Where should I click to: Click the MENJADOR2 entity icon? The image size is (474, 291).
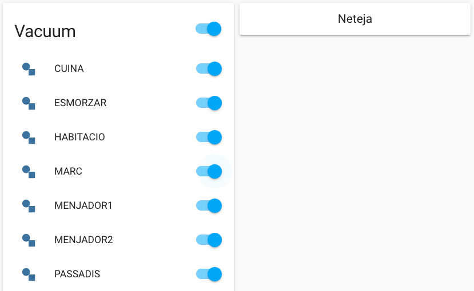pos(29,240)
